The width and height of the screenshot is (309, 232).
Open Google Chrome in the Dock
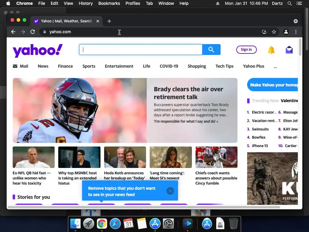click(x=102, y=224)
